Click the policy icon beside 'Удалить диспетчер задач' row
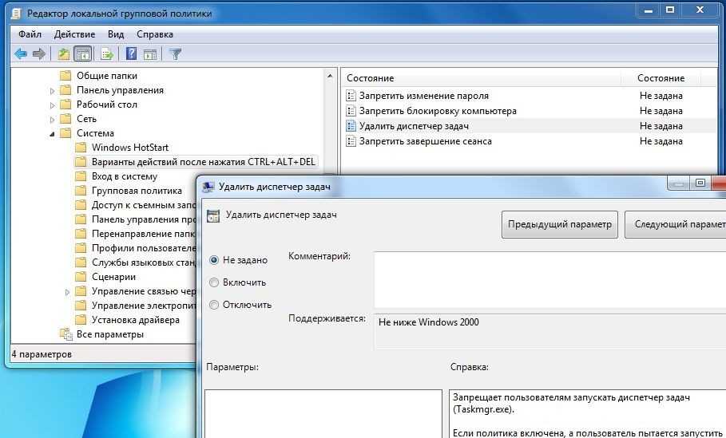The image size is (726, 438). 351,126
